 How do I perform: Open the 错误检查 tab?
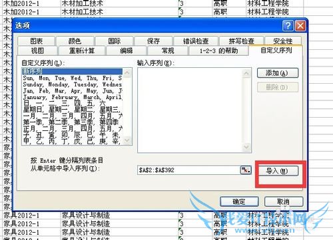point(196,41)
